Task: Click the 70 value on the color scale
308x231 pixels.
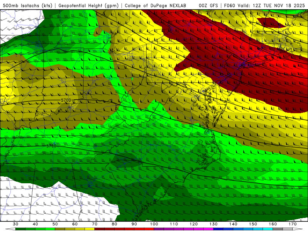Action: point(95,224)
